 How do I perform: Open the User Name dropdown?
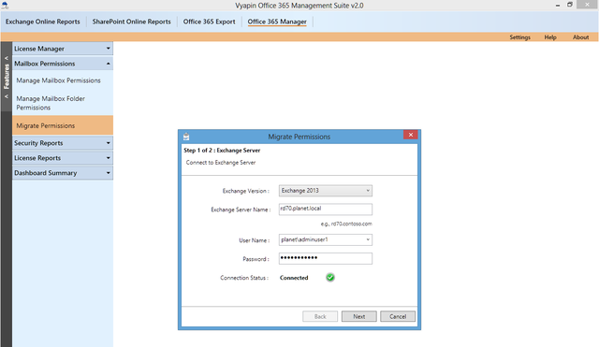(326, 239)
